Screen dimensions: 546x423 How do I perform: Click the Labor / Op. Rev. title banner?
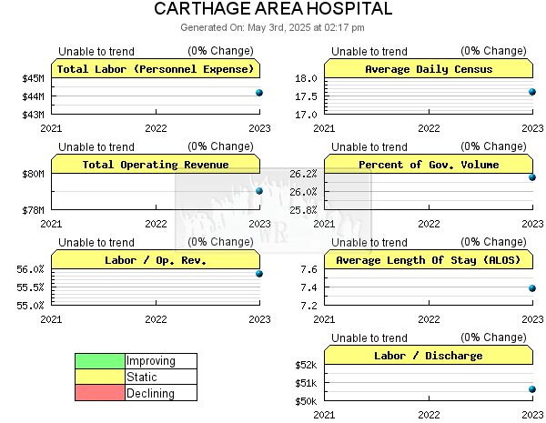[x=156, y=260]
